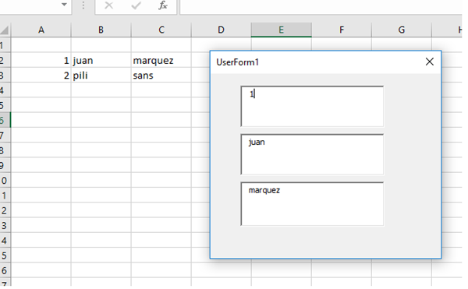
Task: Click cell containing 'juan'
Action: 101,60
